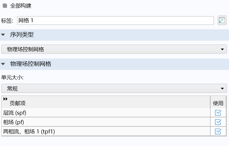Click the 标签 input field containing 网格 1
This screenshot has height=146, width=229.
click(115, 20)
